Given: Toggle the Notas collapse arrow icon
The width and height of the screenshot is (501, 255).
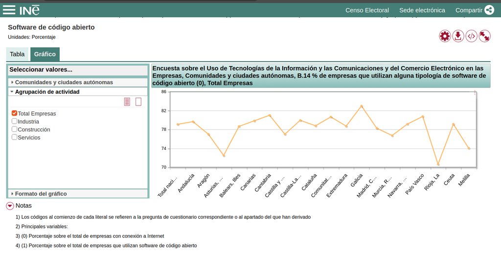Looking at the screenshot, I should point(10,206).
